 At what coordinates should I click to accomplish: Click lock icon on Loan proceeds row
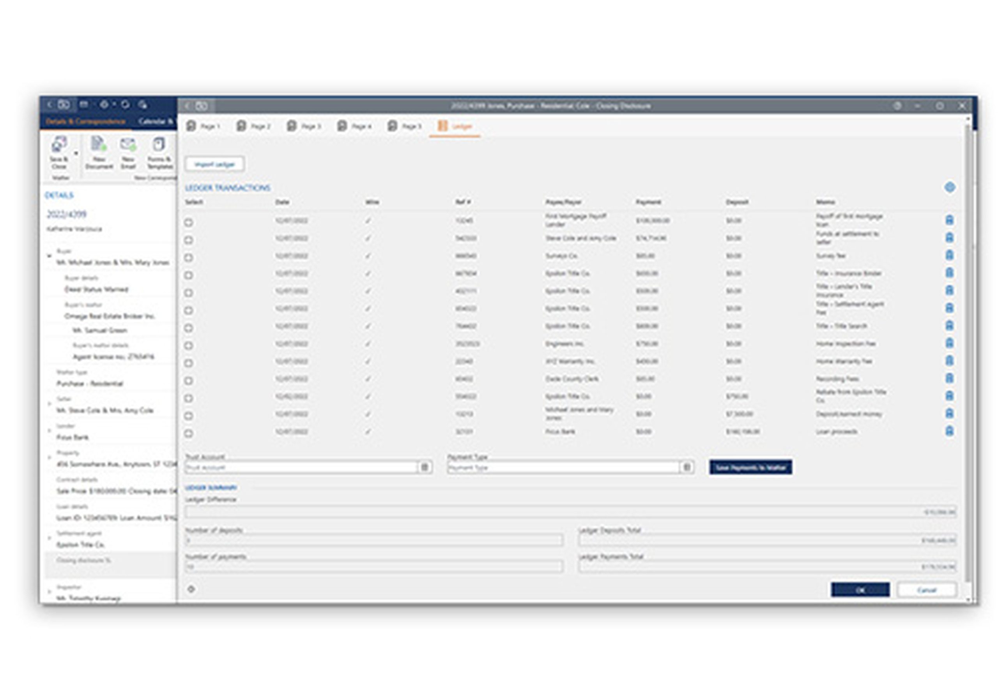point(949,431)
